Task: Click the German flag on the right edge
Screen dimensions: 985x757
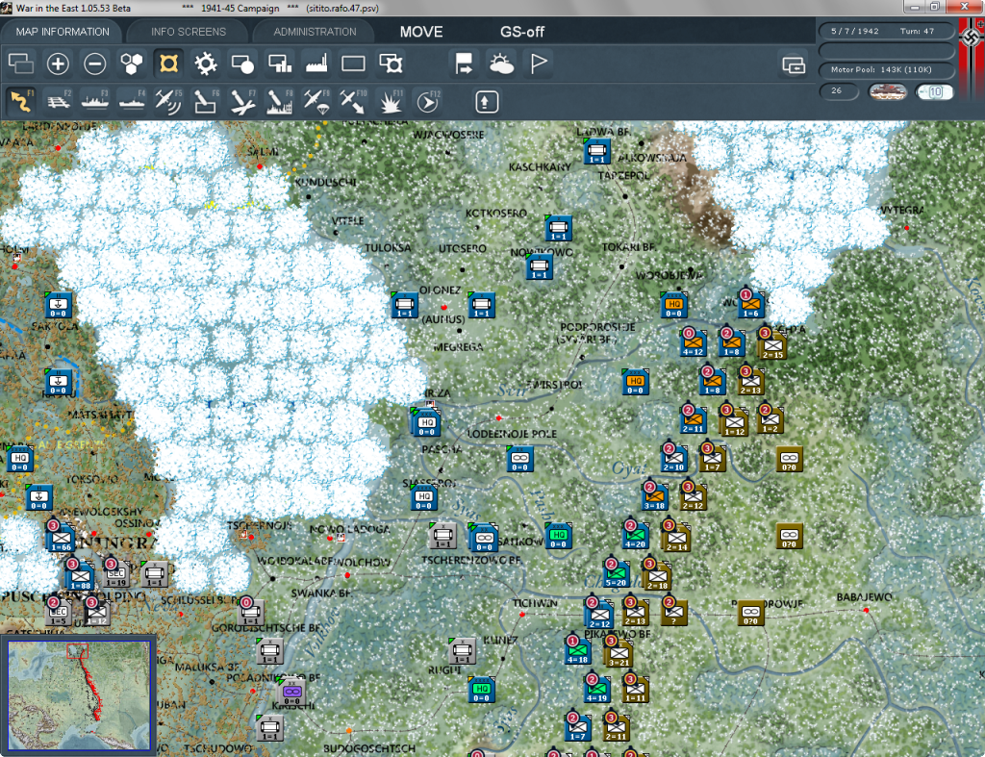Action: pos(972,60)
